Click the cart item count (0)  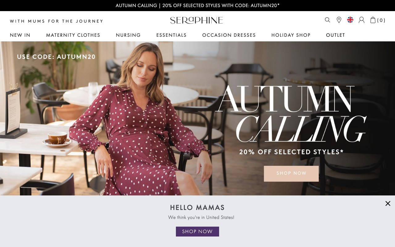click(x=381, y=20)
